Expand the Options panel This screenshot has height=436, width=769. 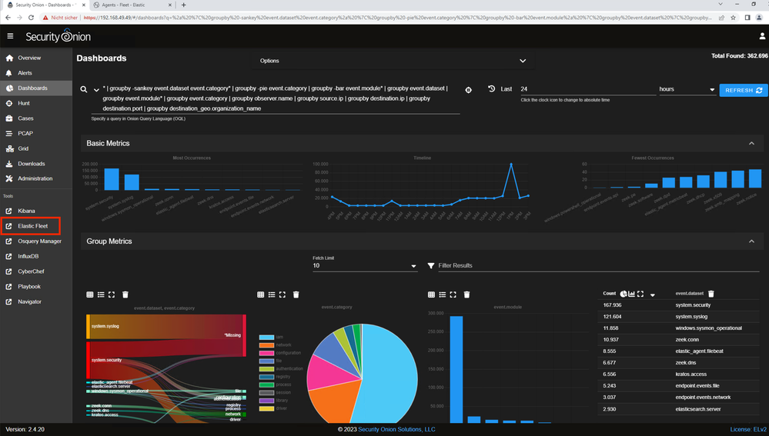[x=393, y=61]
